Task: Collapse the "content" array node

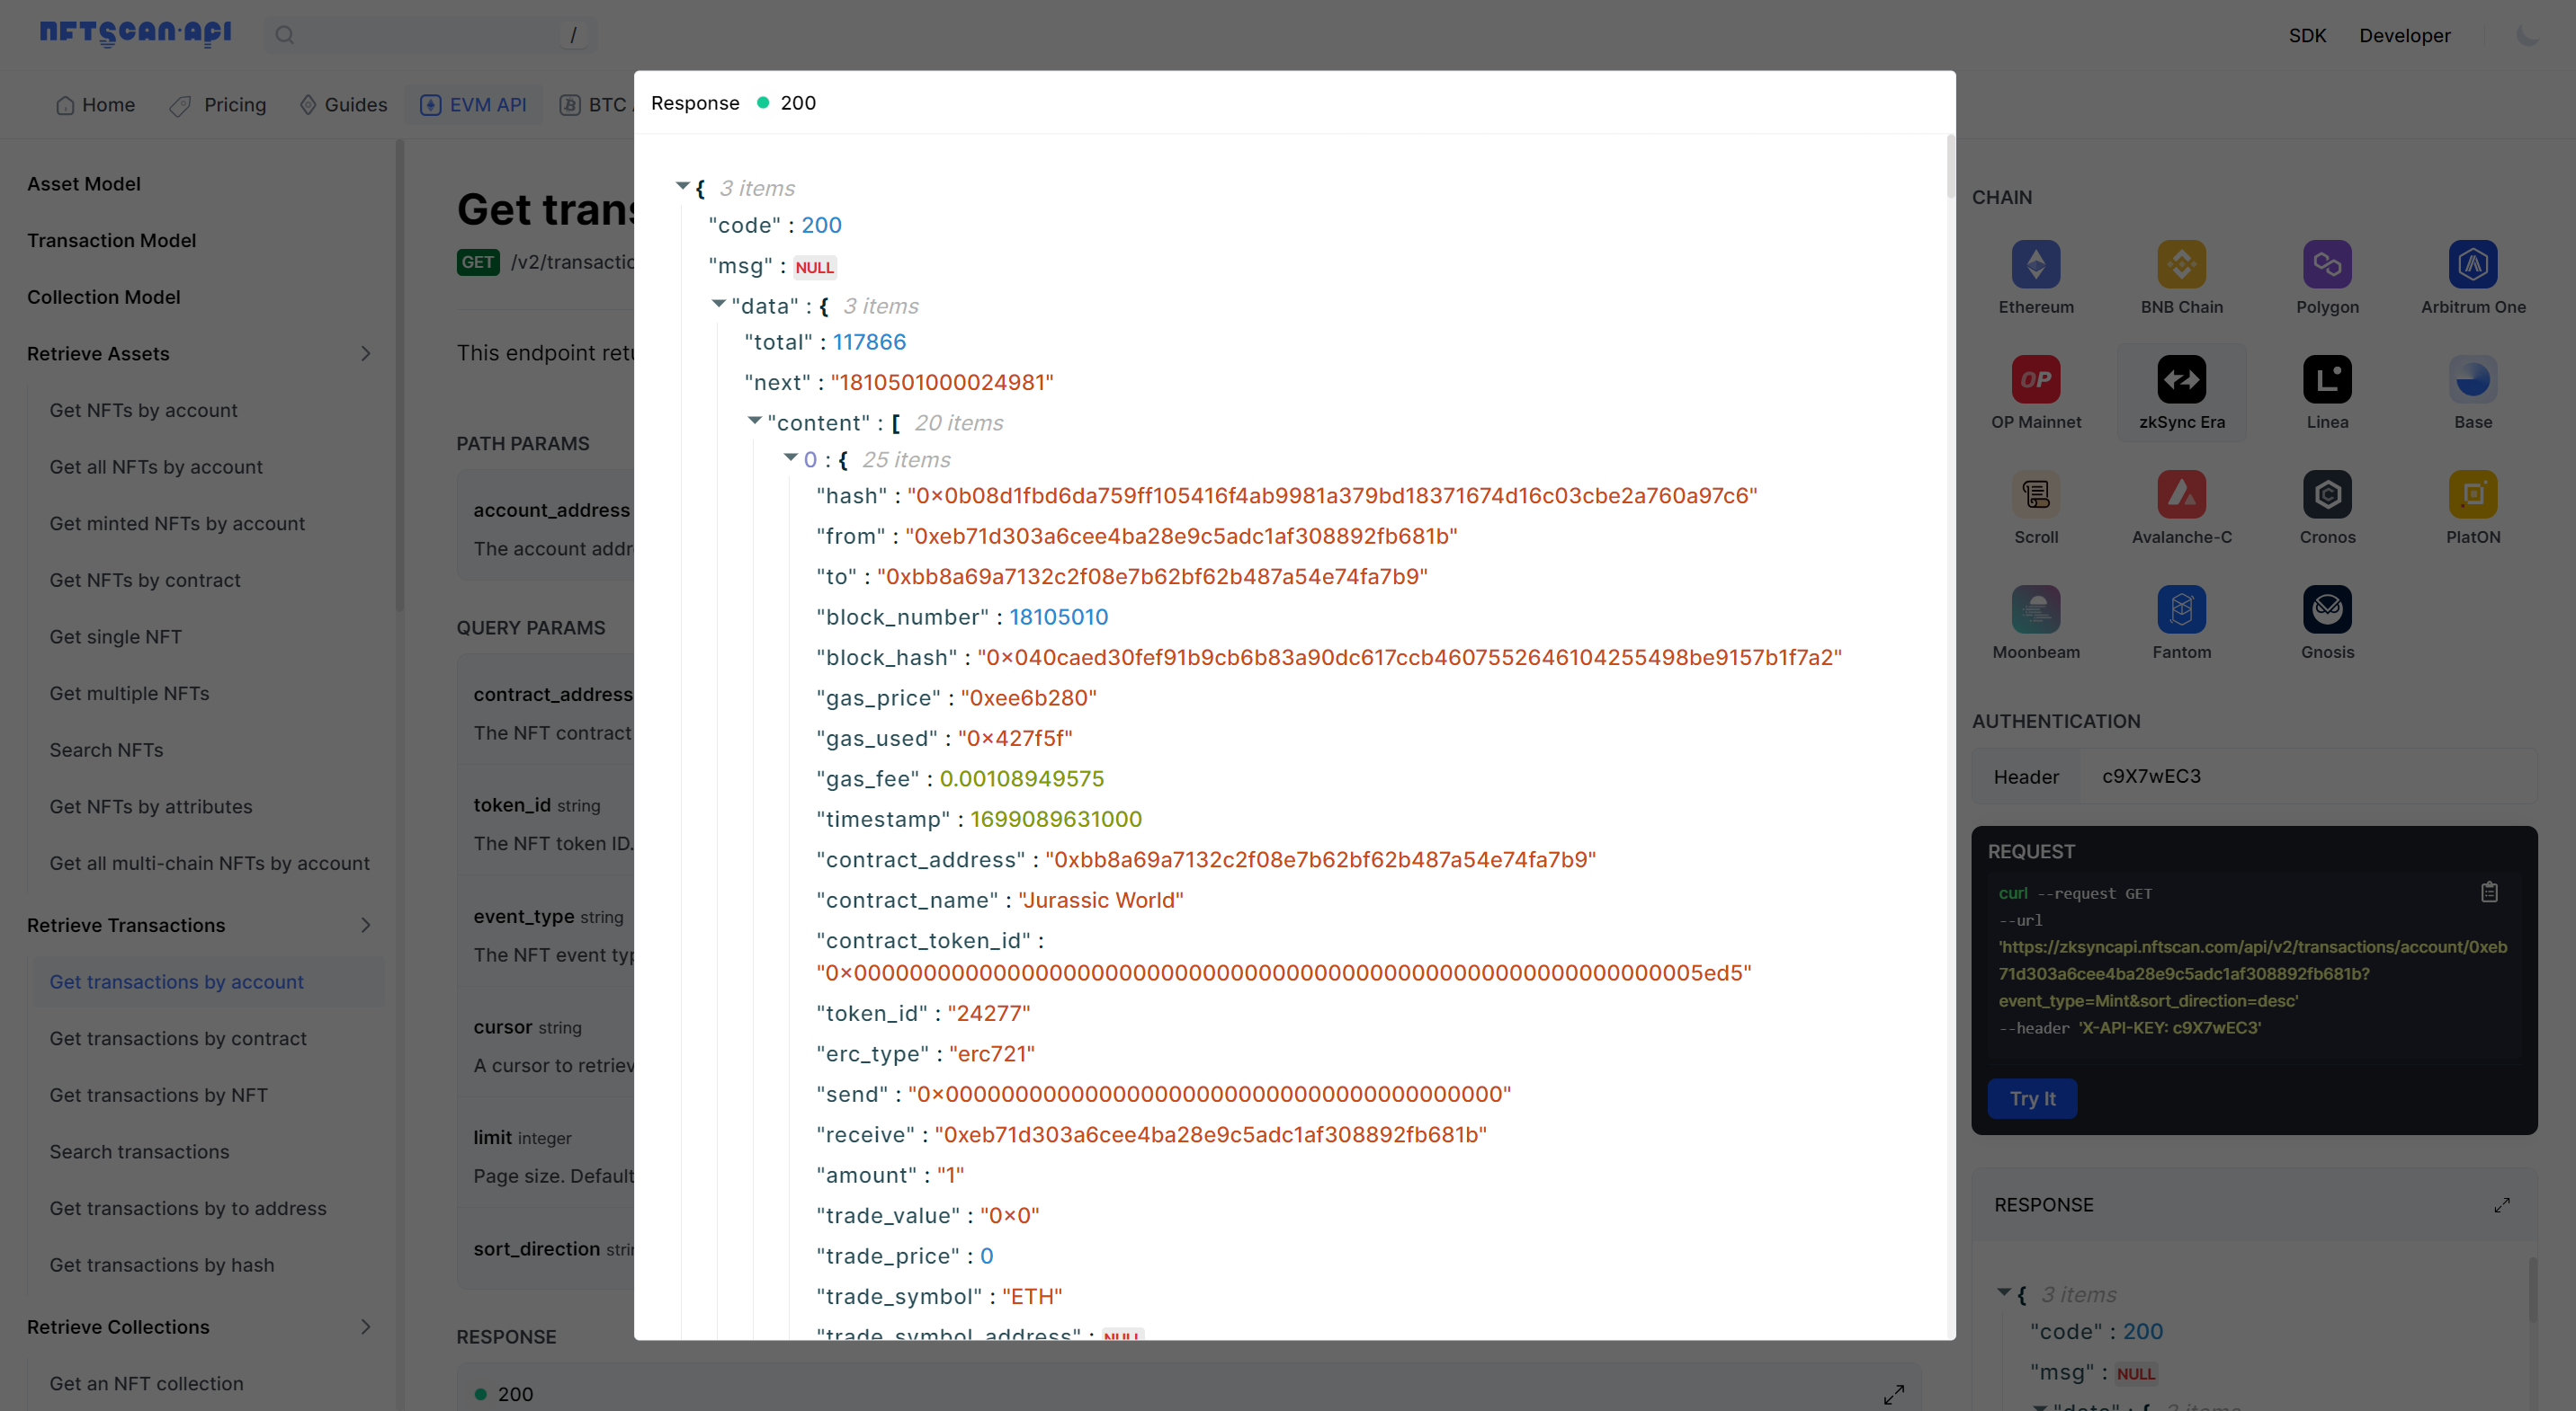Action: [755, 421]
